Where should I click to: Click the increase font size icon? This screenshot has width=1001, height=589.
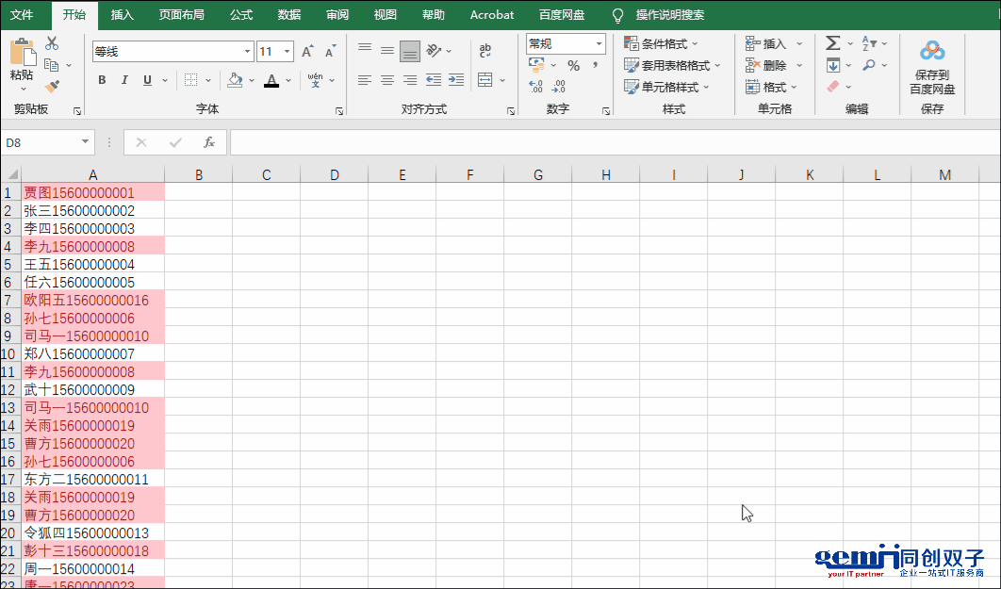pyautogui.click(x=308, y=52)
